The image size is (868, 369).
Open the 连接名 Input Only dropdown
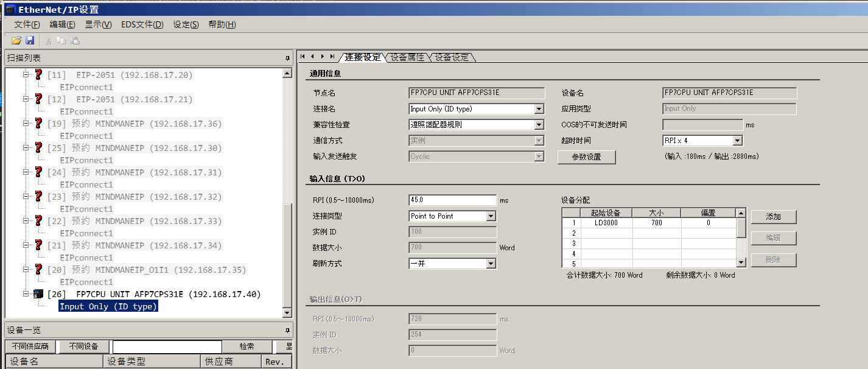[x=539, y=109]
